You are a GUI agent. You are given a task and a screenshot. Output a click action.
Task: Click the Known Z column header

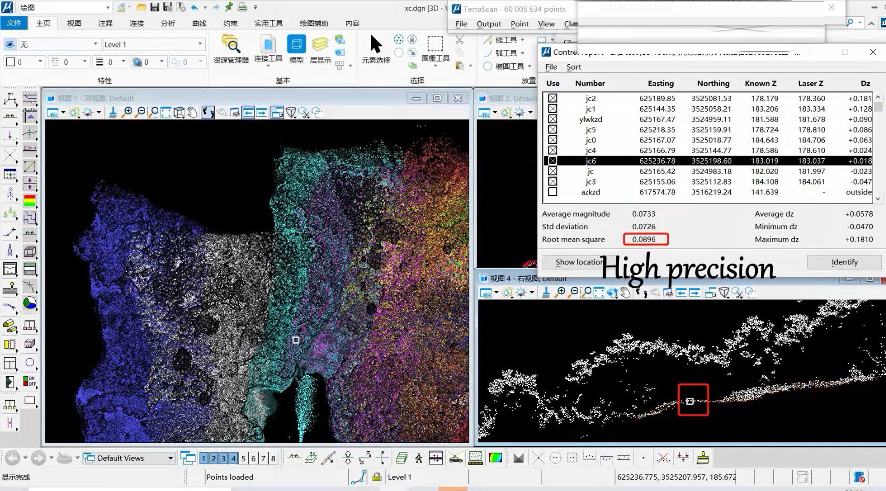(760, 83)
